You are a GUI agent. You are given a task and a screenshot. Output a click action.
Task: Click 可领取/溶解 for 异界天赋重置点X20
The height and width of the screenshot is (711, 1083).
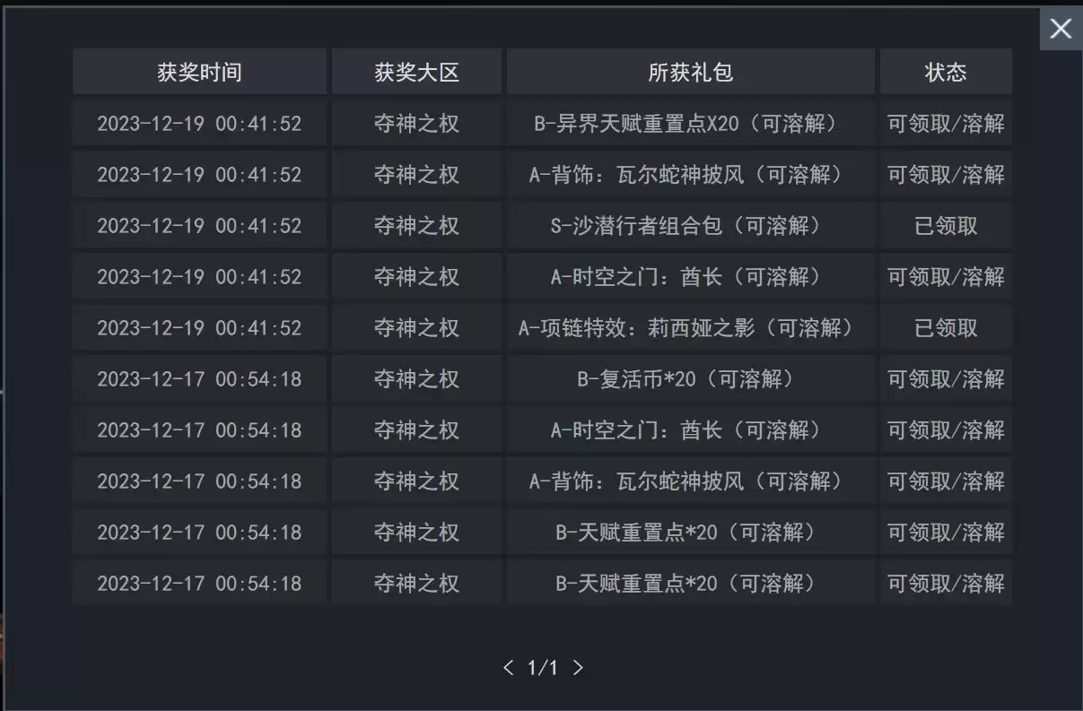point(946,124)
